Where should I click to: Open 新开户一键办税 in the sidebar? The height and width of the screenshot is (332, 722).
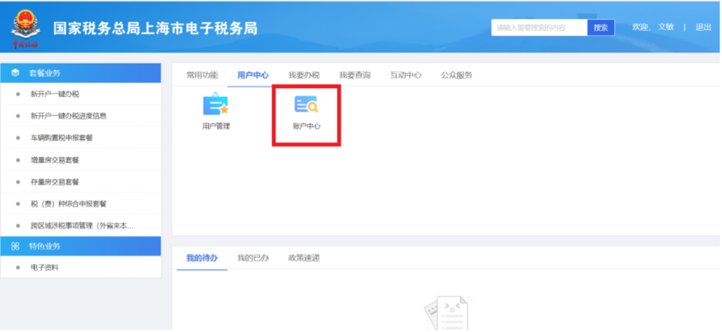[x=55, y=94]
